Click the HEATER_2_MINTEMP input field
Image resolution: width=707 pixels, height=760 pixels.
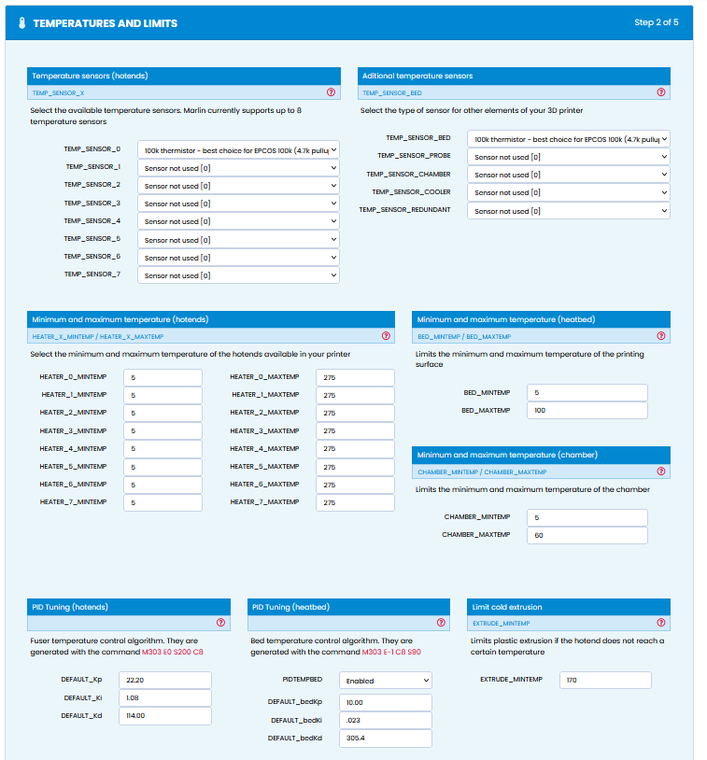point(163,413)
